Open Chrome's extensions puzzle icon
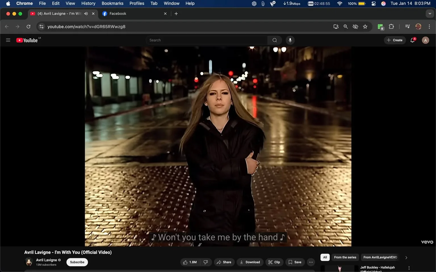The width and height of the screenshot is (436, 272). tap(391, 26)
